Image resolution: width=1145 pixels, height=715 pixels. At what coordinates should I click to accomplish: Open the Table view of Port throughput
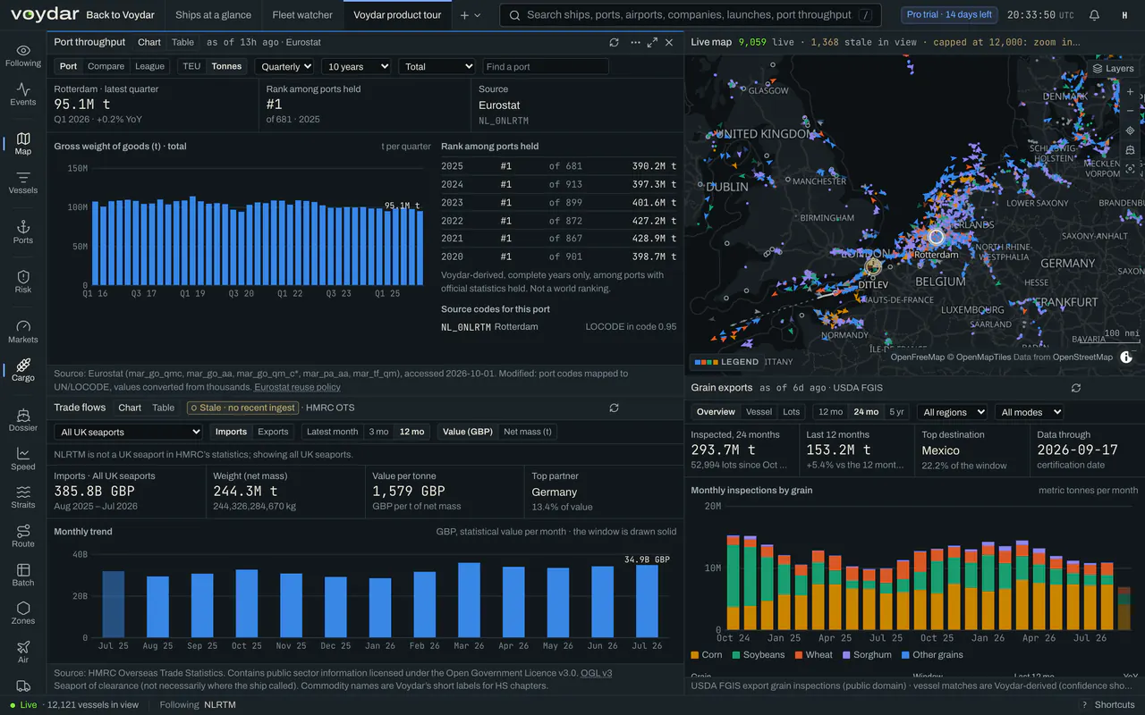(182, 42)
